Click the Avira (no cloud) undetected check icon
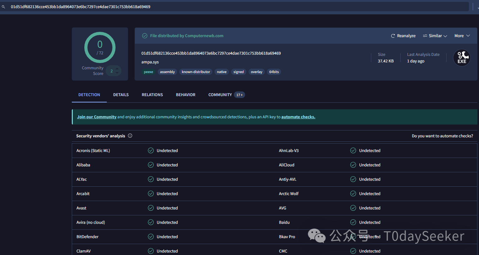479x255 pixels. [x=151, y=222]
